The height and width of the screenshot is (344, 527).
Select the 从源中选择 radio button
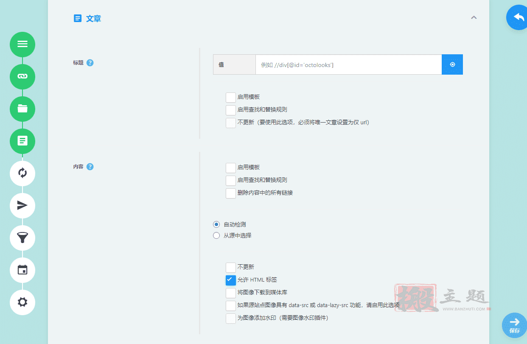point(216,235)
